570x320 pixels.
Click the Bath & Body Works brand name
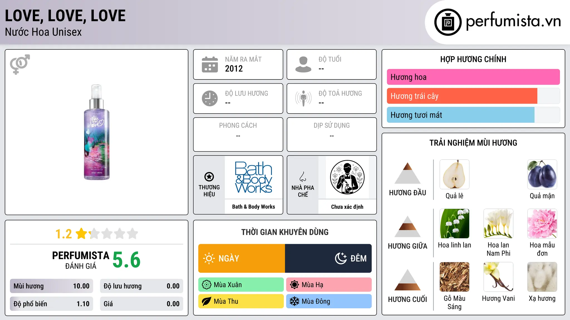[x=254, y=207]
